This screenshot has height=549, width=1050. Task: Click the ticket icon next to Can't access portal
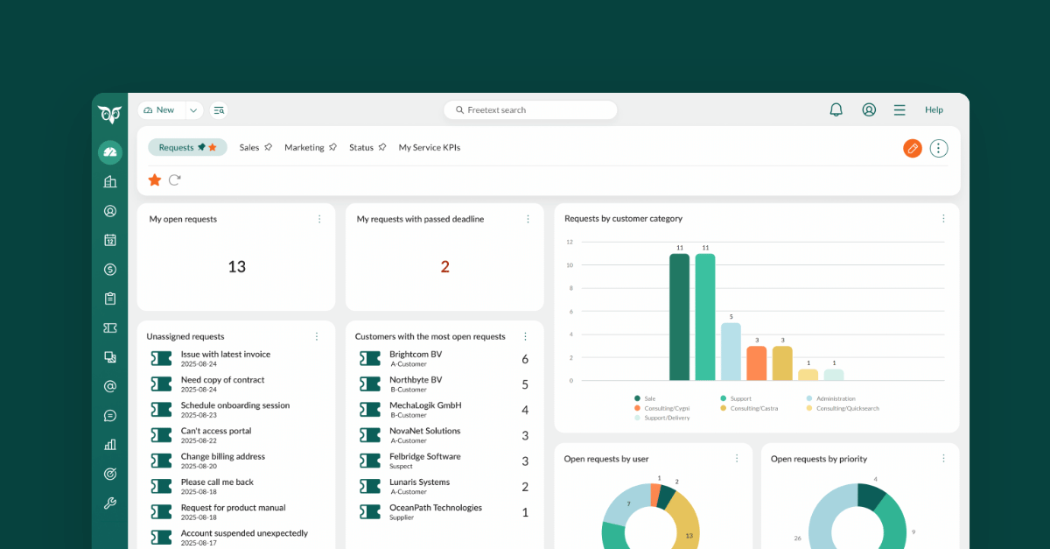[x=161, y=435]
